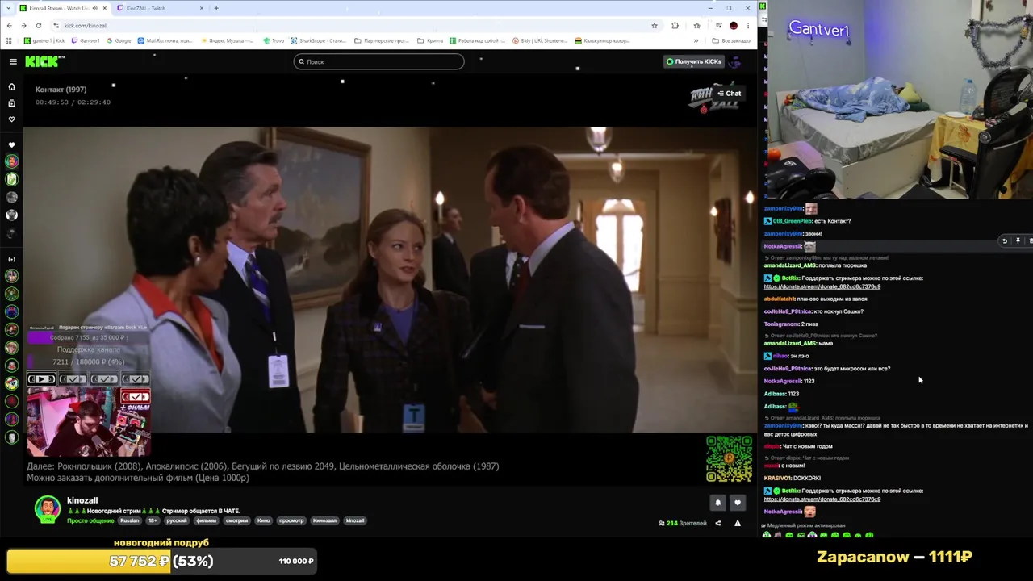1033x581 pixels.
Task: Open the last donate.stream link in chat
Action: (822, 499)
